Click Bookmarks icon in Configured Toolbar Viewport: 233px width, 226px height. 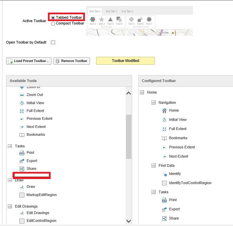tap(164, 138)
